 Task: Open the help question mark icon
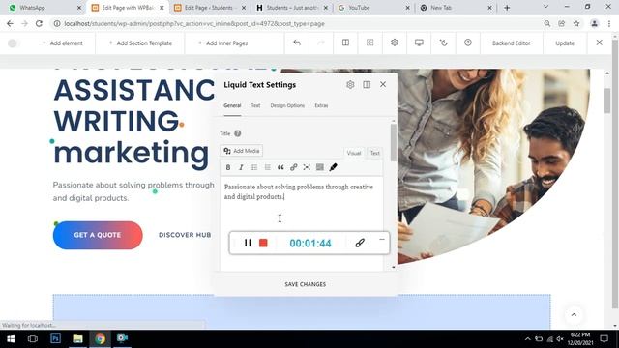(x=468, y=43)
